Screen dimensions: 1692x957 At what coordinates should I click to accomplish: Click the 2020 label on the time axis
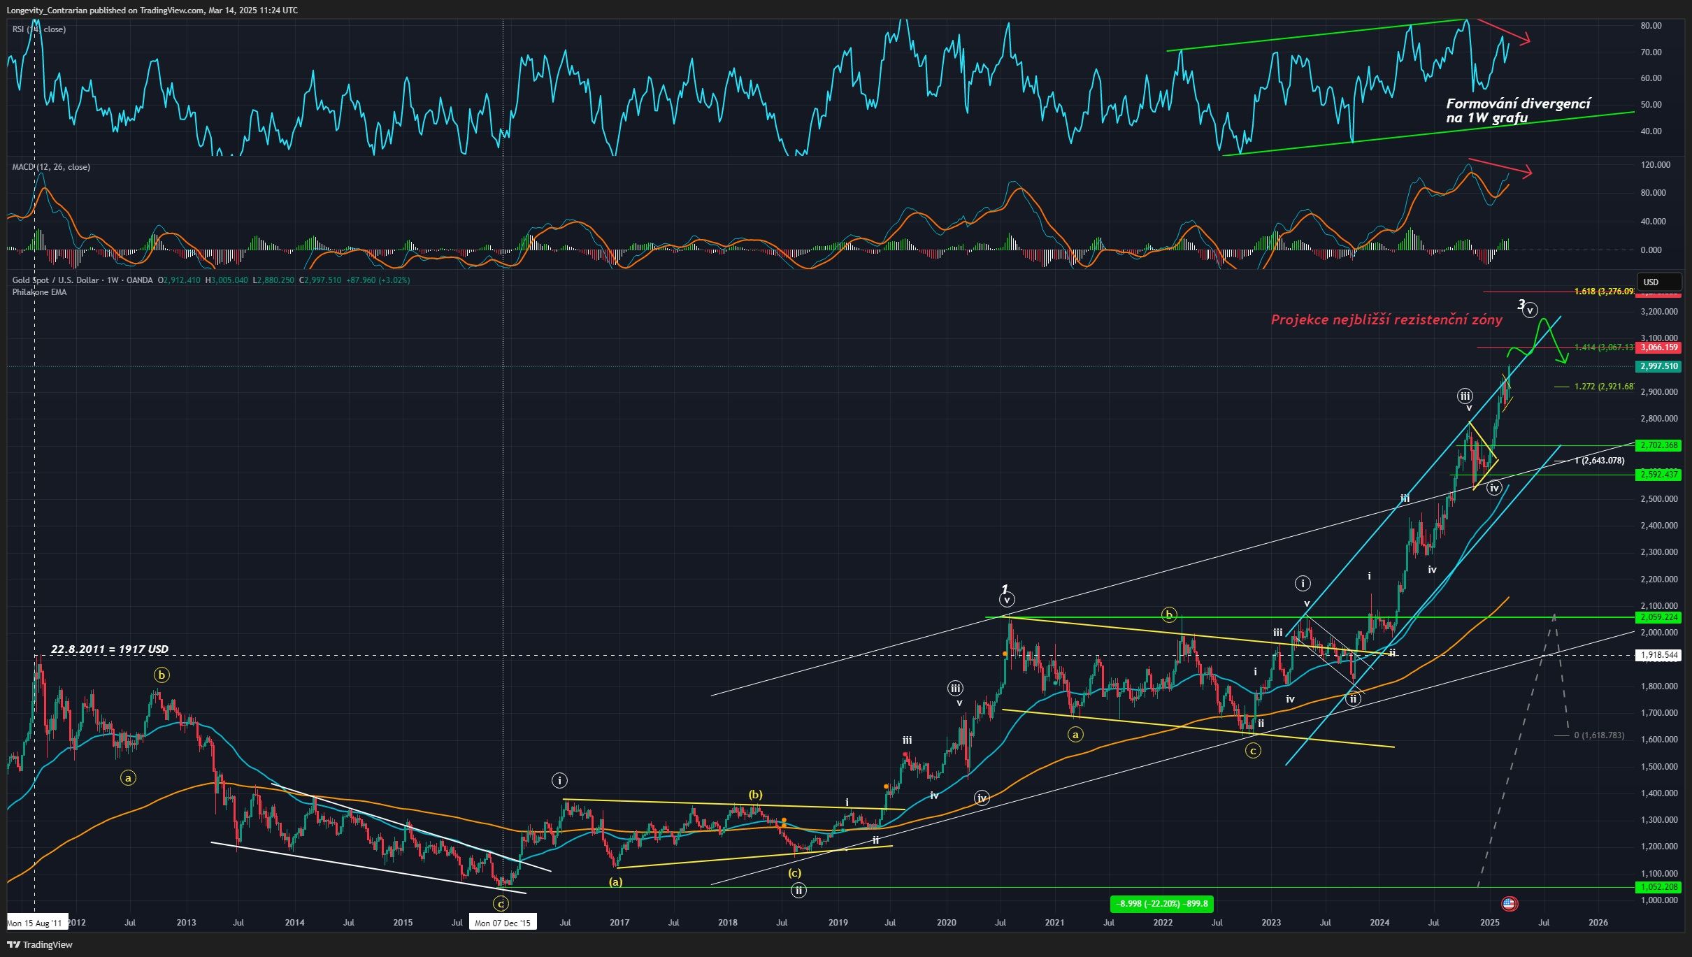[946, 923]
